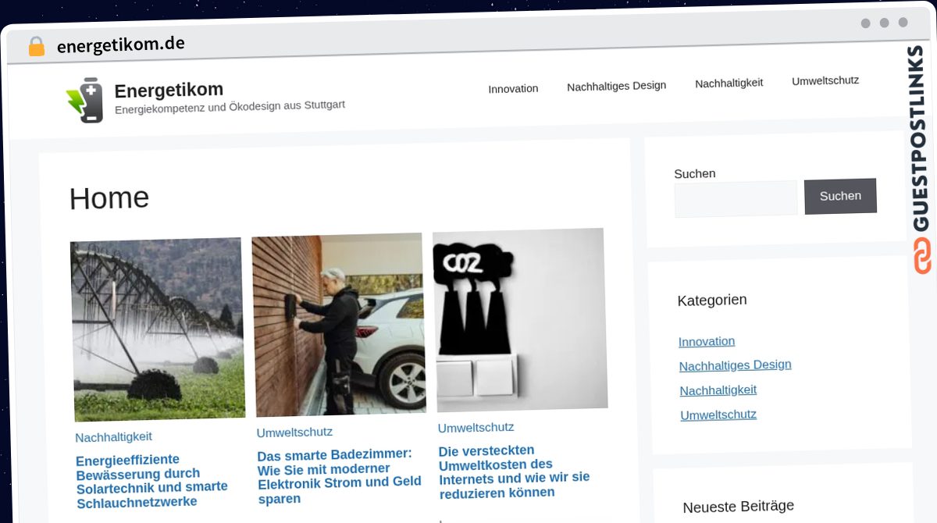Open the man at wallbox thumbnail
937x523 pixels.
point(339,325)
